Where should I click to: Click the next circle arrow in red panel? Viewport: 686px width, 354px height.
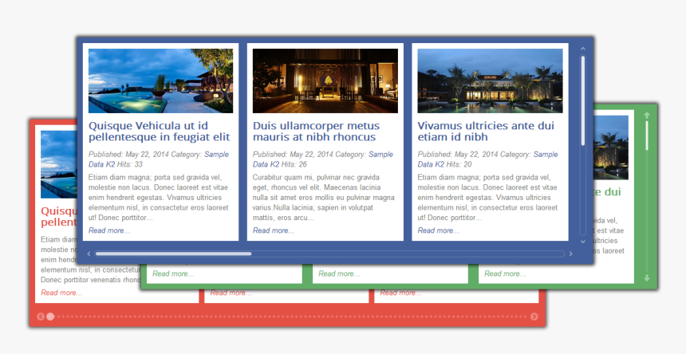coord(534,317)
